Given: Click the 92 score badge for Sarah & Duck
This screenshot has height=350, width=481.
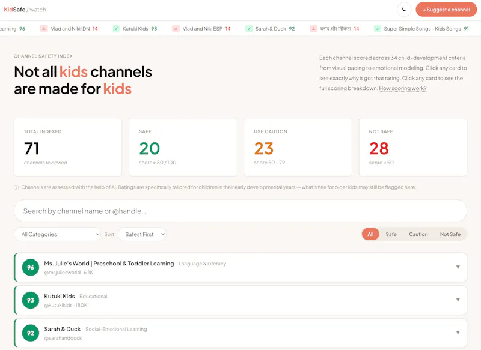Looking at the screenshot, I should 31,333.
